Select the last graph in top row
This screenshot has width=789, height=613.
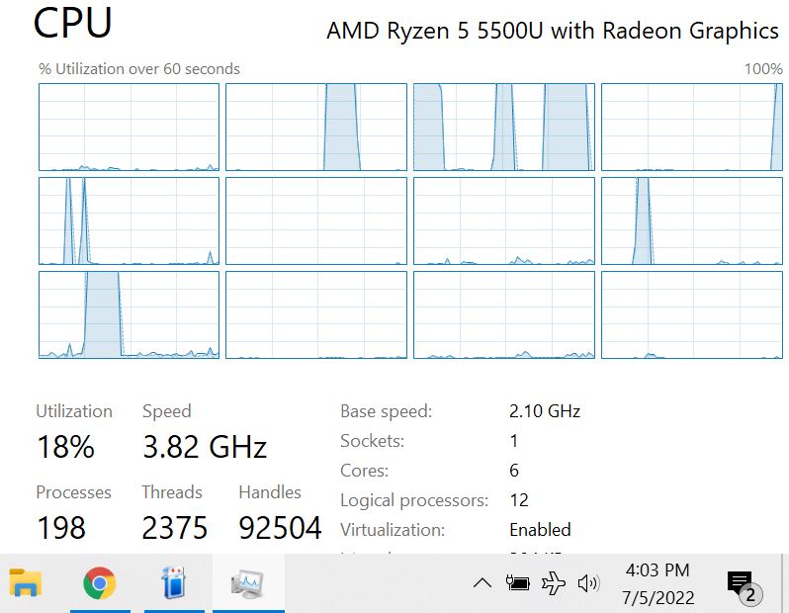pyautogui.click(x=692, y=128)
